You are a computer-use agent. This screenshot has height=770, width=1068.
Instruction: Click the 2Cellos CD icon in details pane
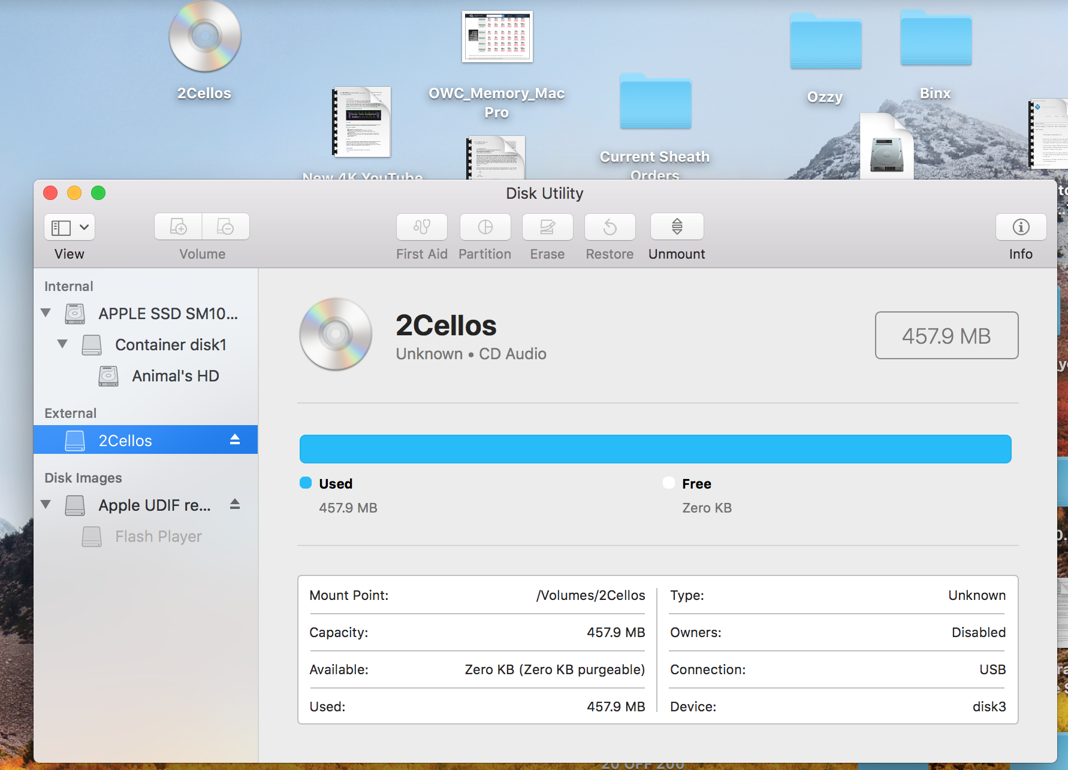point(336,334)
